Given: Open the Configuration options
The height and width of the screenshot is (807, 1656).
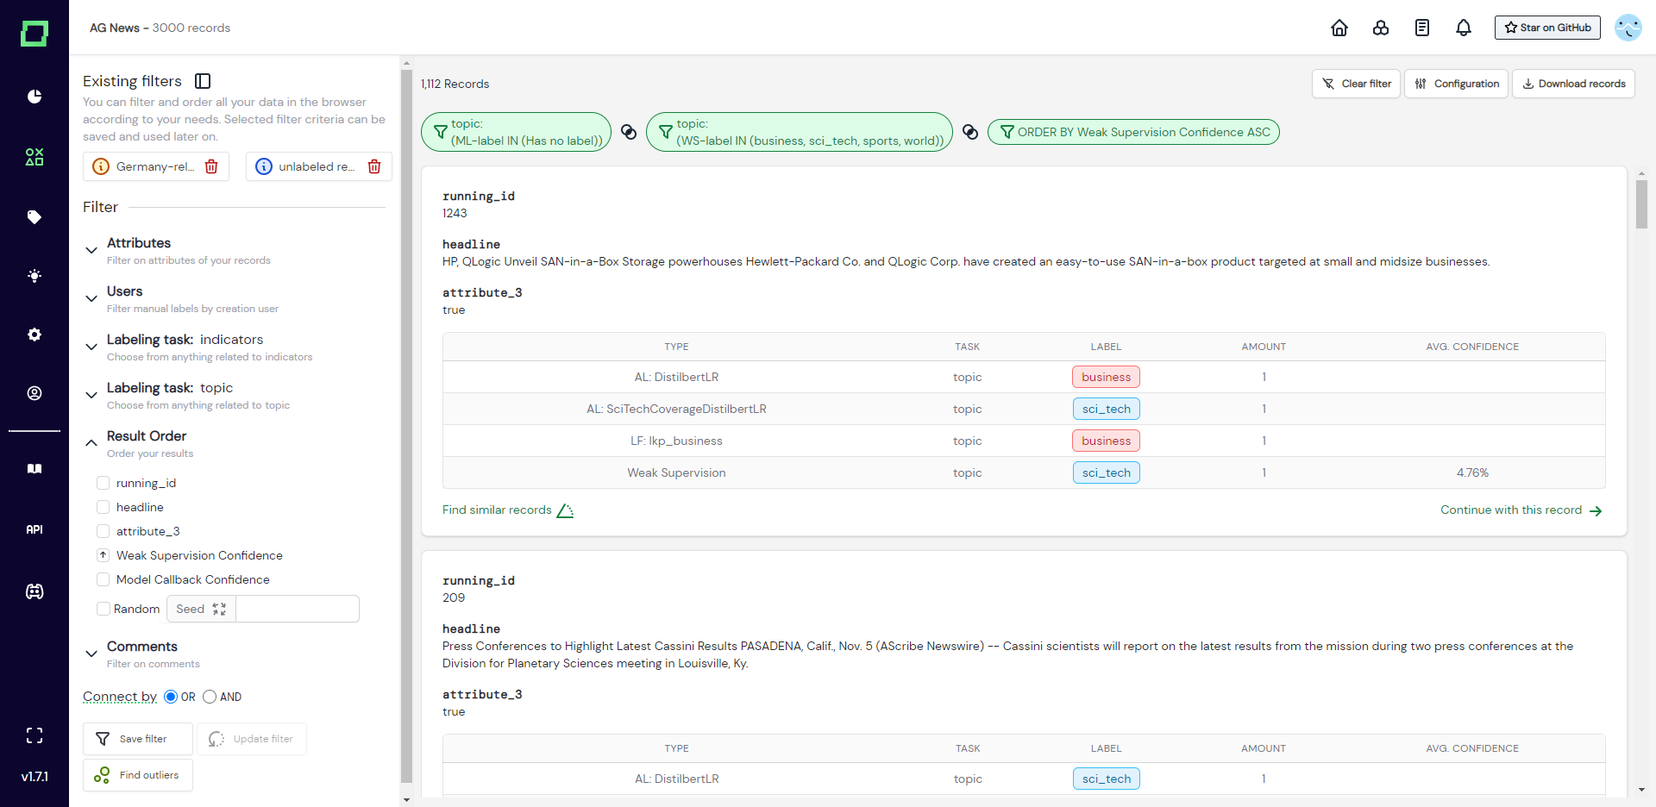Looking at the screenshot, I should pyautogui.click(x=1456, y=84).
